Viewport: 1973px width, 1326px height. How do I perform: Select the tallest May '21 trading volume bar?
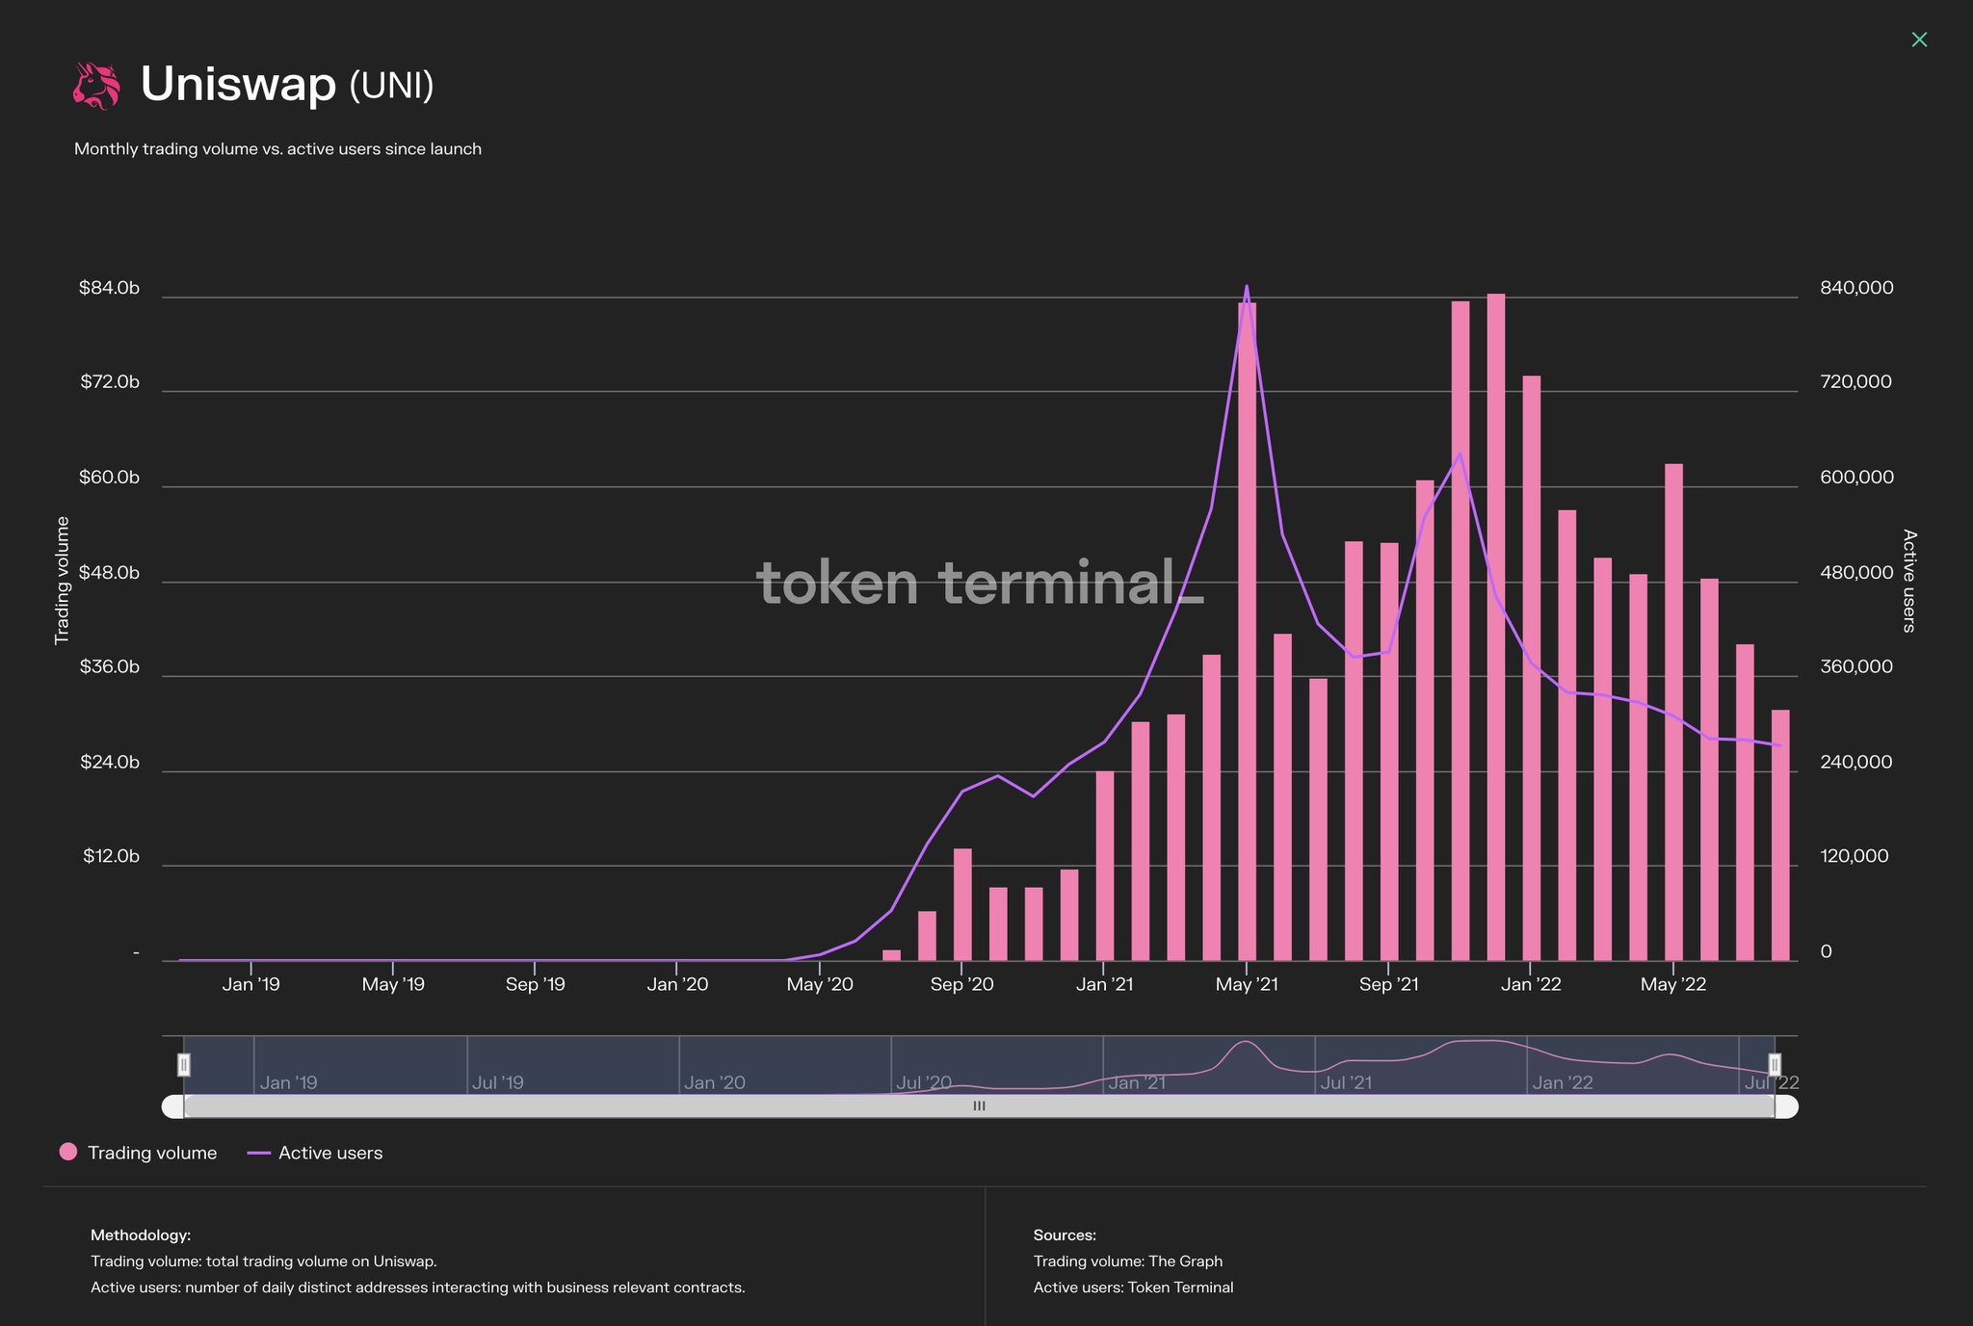point(1246,626)
